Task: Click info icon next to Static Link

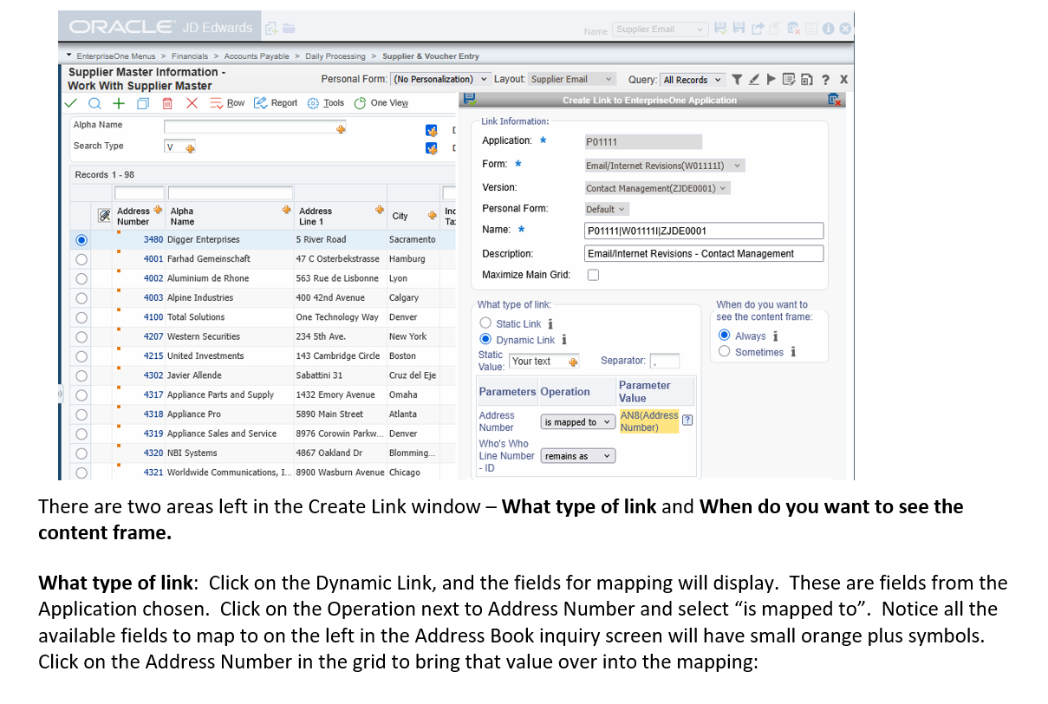Action: 551,324
